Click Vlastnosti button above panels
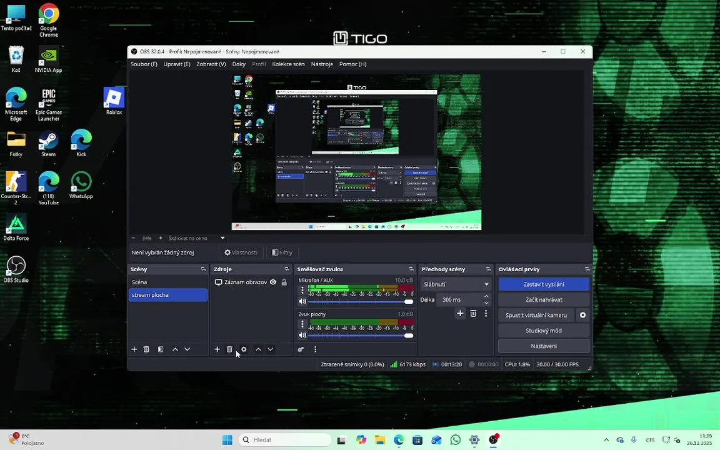 point(241,252)
